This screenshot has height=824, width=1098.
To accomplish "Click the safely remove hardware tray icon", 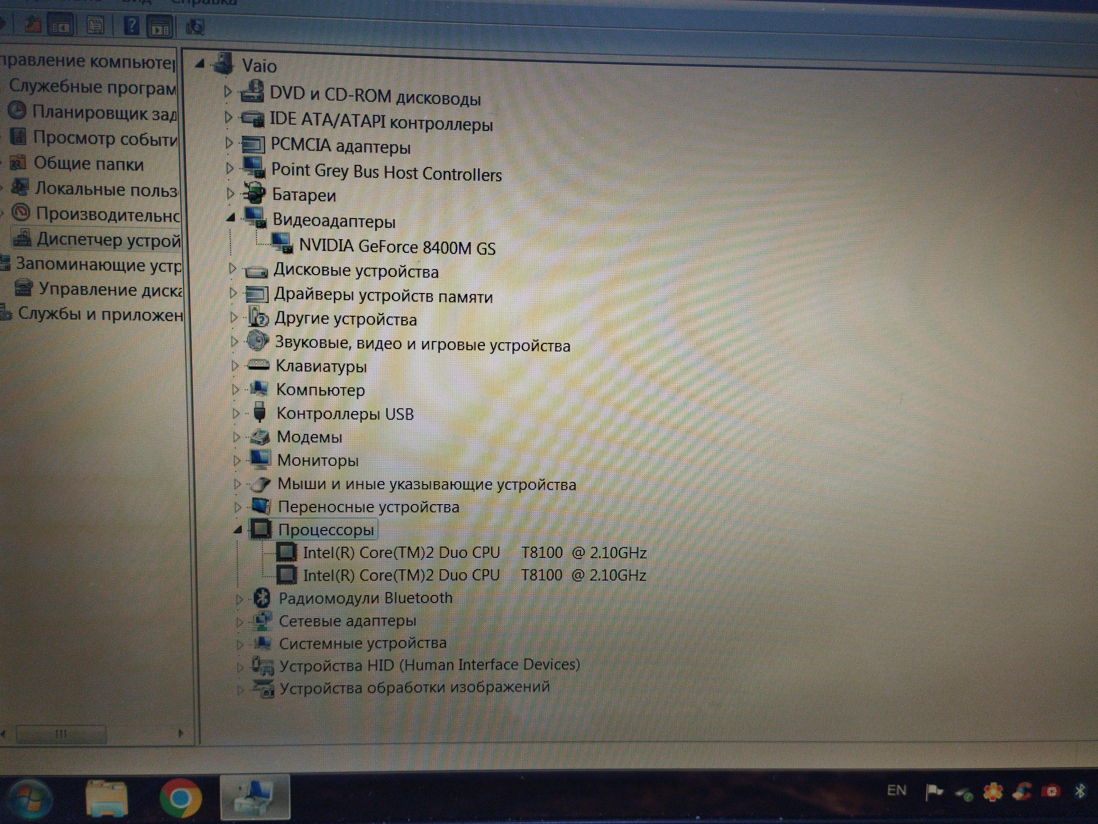I will 964,793.
